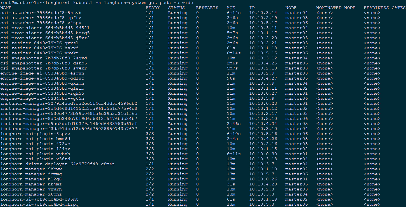Click the NOMINATED NODE column header
This screenshot has height=207, width=406.
pos(336,8)
